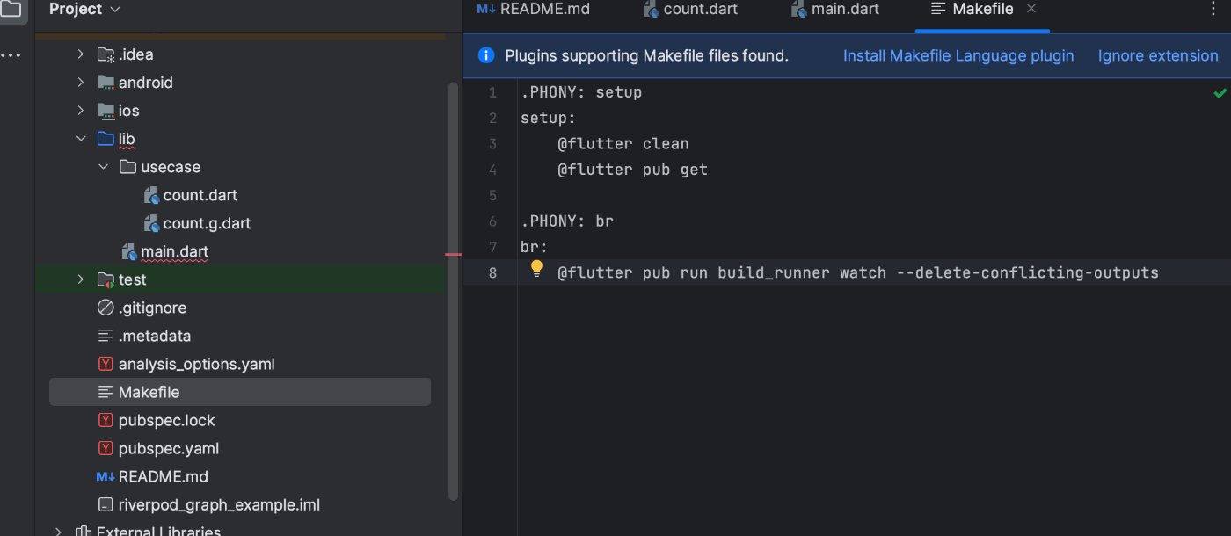The height and width of the screenshot is (536, 1231).
Task: Click the 'br:' target line
Action: (x=534, y=247)
